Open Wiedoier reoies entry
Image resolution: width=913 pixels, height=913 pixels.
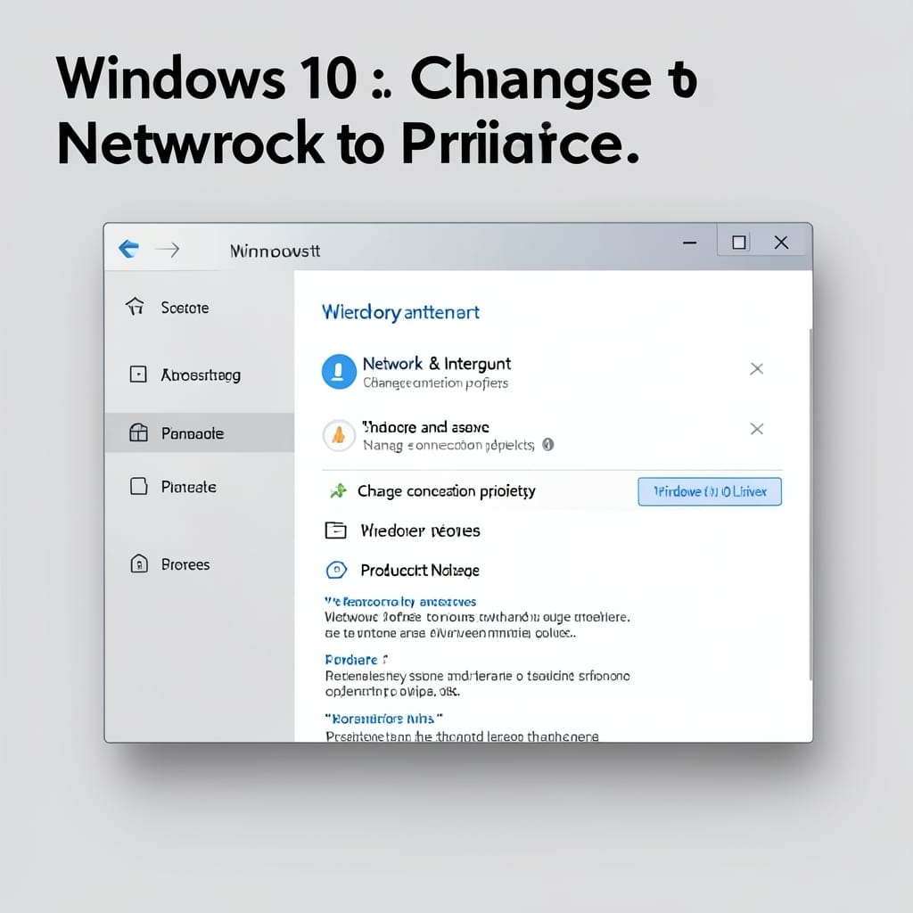pos(420,531)
